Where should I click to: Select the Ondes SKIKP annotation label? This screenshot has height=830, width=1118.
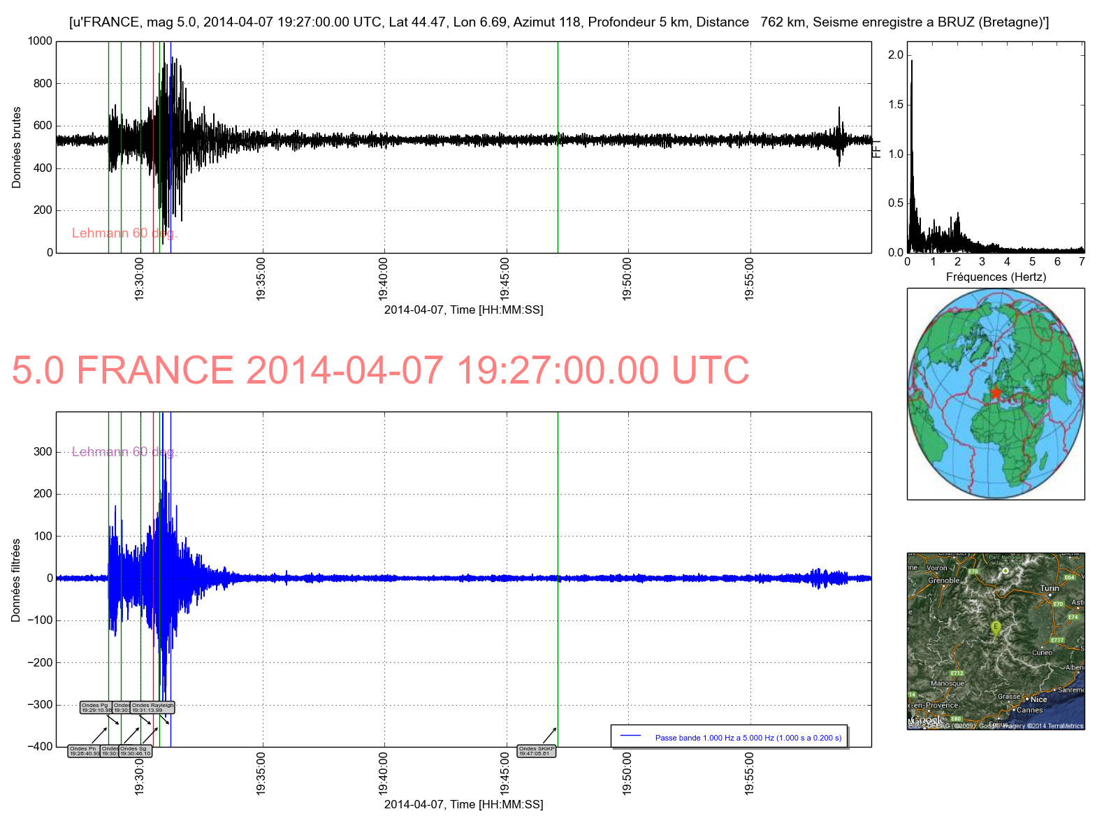537,751
